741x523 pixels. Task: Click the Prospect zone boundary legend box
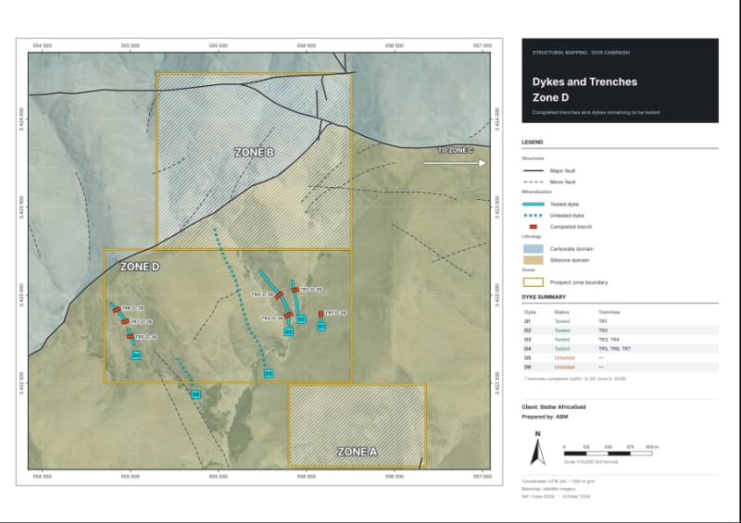coord(534,282)
